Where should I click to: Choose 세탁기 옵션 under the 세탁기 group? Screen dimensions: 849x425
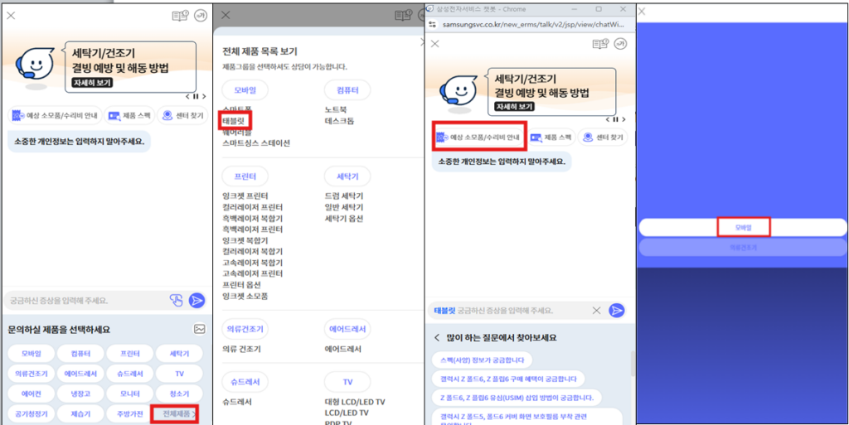point(344,219)
